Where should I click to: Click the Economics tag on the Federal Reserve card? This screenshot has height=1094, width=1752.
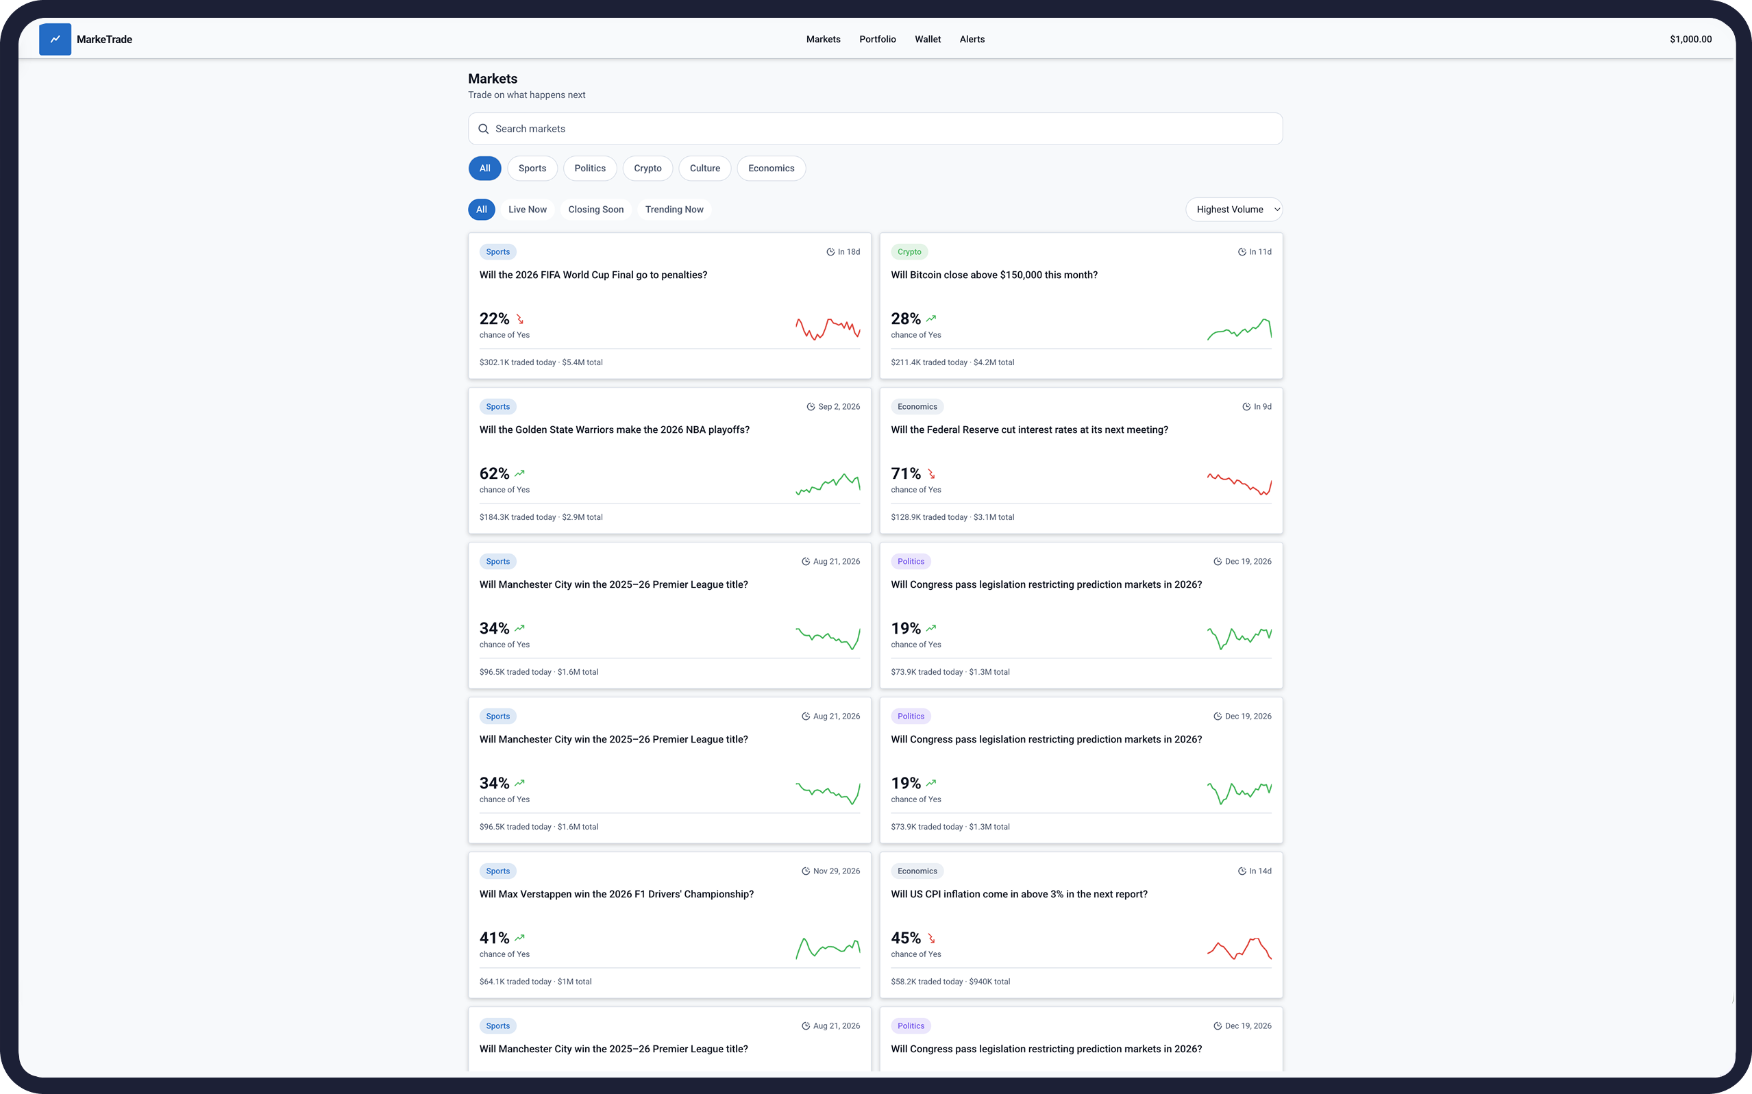(917, 407)
